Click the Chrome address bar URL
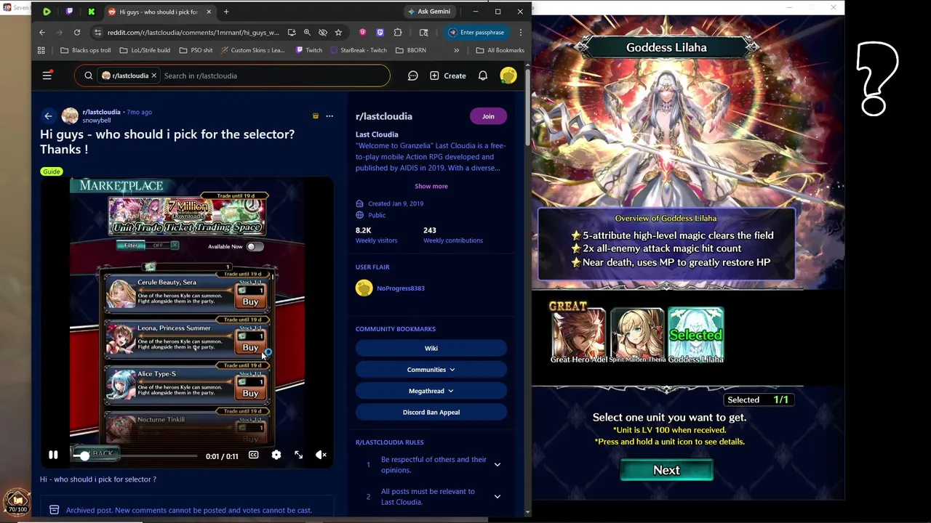The height and width of the screenshot is (523, 931). [x=193, y=32]
